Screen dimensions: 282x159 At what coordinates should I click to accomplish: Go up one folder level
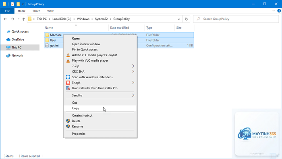[23, 19]
